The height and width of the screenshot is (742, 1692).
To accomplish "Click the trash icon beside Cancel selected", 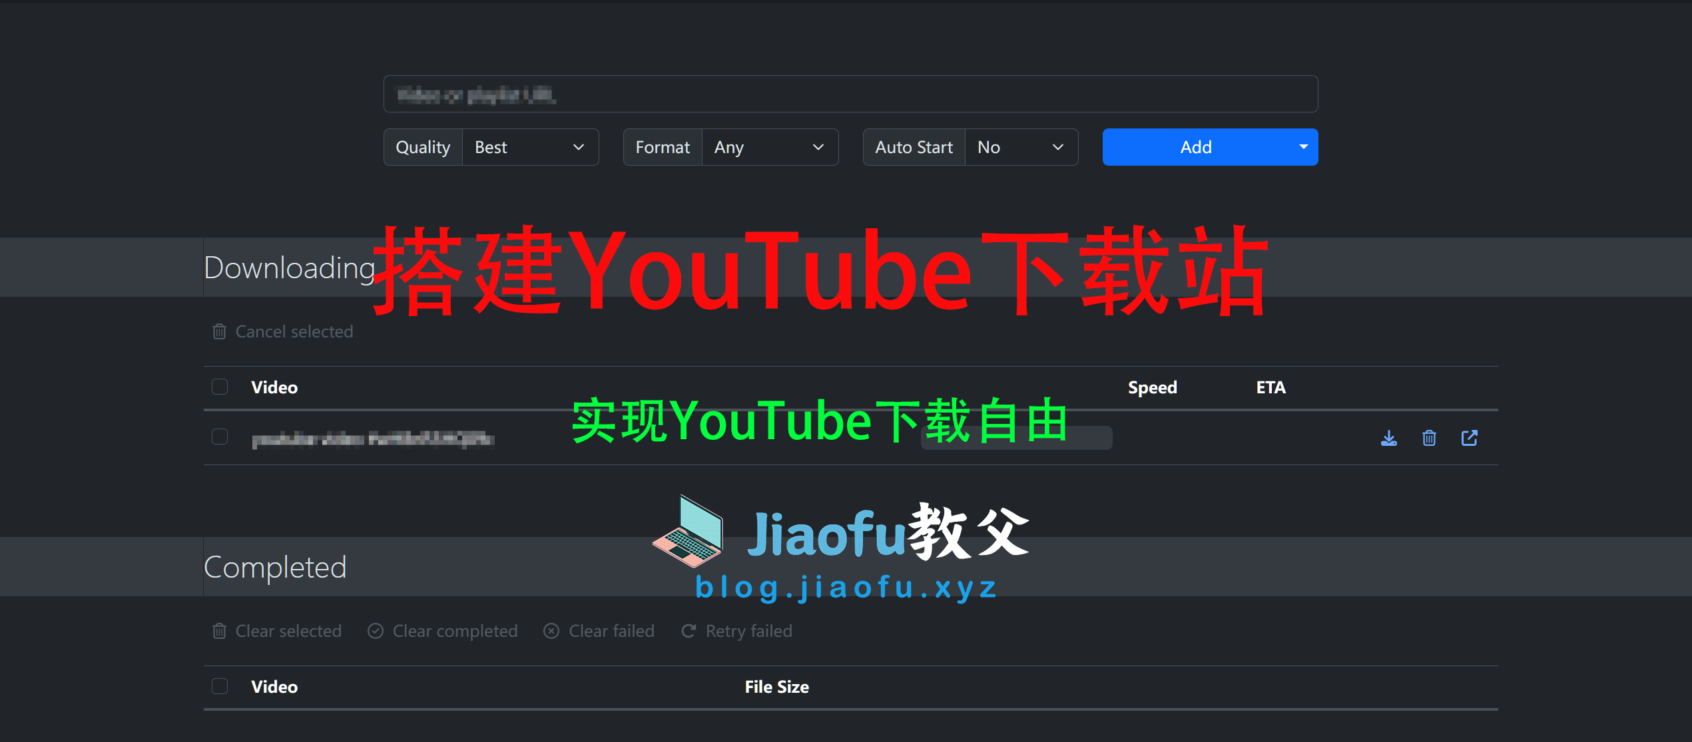I will pyautogui.click(x=219, y=331).
